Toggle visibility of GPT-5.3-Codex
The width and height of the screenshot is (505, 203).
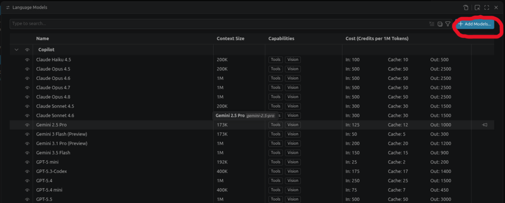28,171
